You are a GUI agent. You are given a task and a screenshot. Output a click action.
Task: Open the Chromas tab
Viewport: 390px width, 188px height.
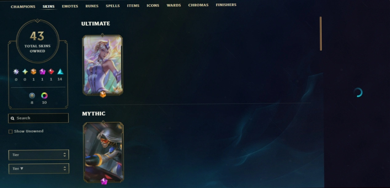pyautogui.click(x=198, y=5)
